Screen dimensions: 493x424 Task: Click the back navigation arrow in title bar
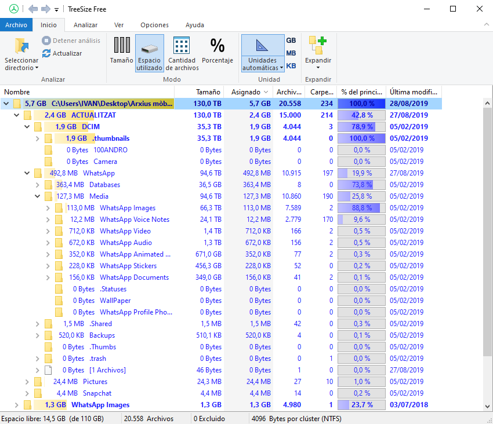point(33,9)
